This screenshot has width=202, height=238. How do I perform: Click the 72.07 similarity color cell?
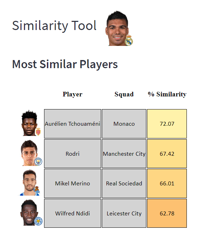pos(167,124)
